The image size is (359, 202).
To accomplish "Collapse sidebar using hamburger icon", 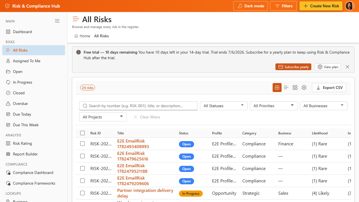I will (57, 21).
